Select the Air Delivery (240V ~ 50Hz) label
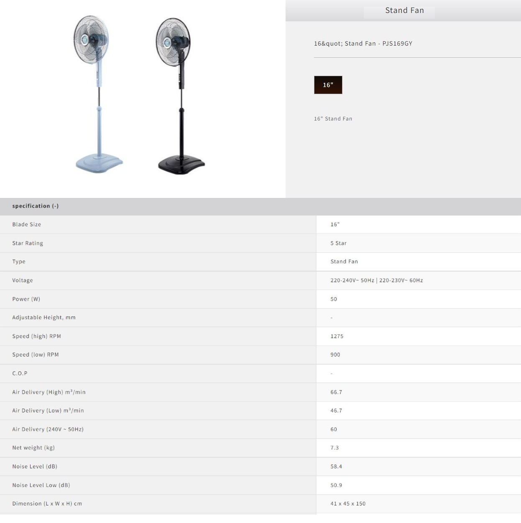Viewport: 521px width, 523px height. [48, 429]
